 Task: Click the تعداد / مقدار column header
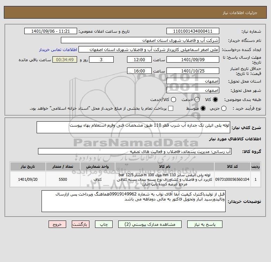click(x=63, y=166)
